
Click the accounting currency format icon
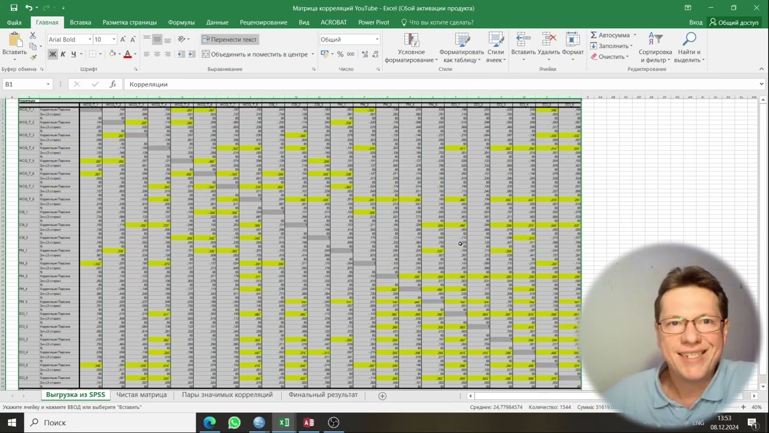click(x=324, y=54)
